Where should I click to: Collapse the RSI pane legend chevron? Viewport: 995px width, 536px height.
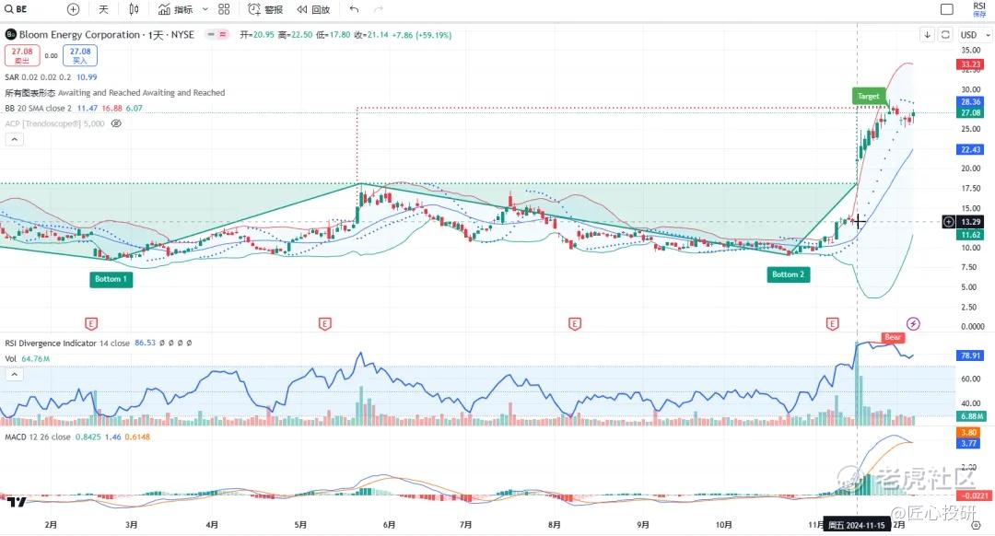tap(14, 374)
